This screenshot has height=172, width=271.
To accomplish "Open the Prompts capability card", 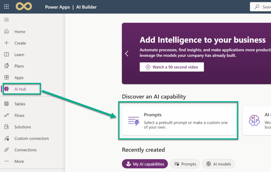I will 179,121.
